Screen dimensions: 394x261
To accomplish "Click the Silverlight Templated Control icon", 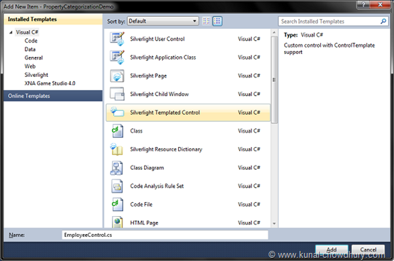I will coord(117,112).
